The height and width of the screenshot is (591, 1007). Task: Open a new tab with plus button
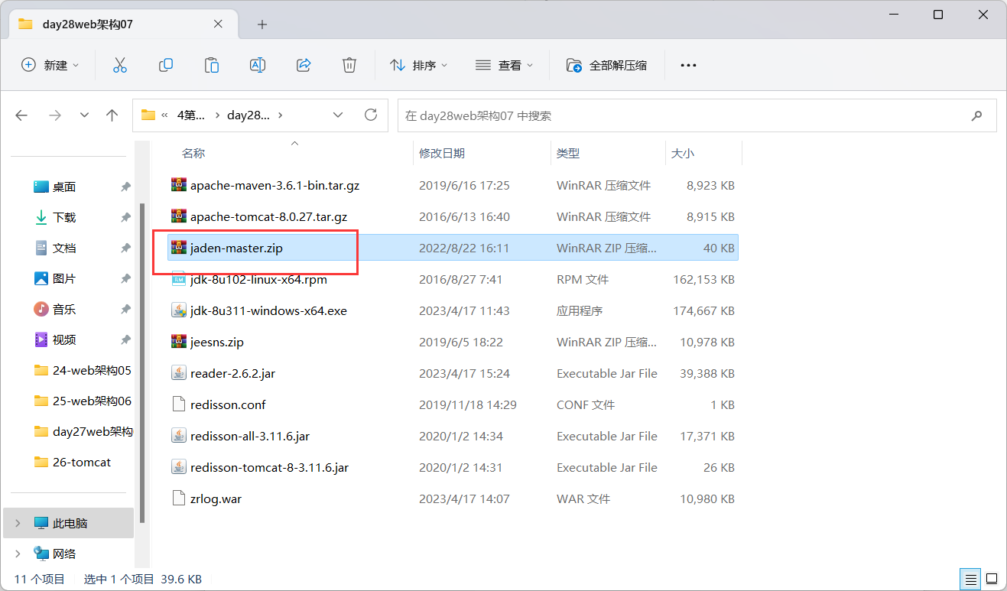click(262, 24)
